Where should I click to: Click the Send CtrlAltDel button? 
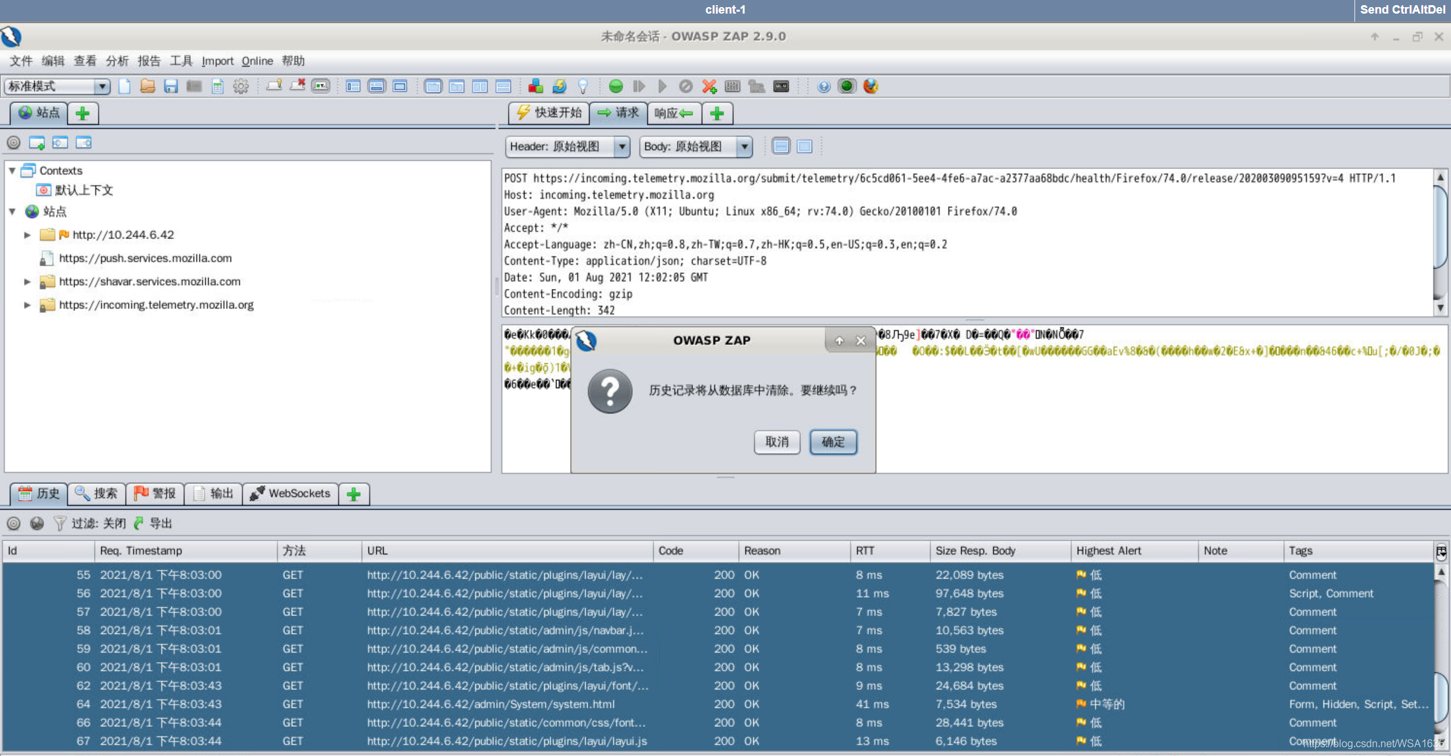pos(1402,10)
